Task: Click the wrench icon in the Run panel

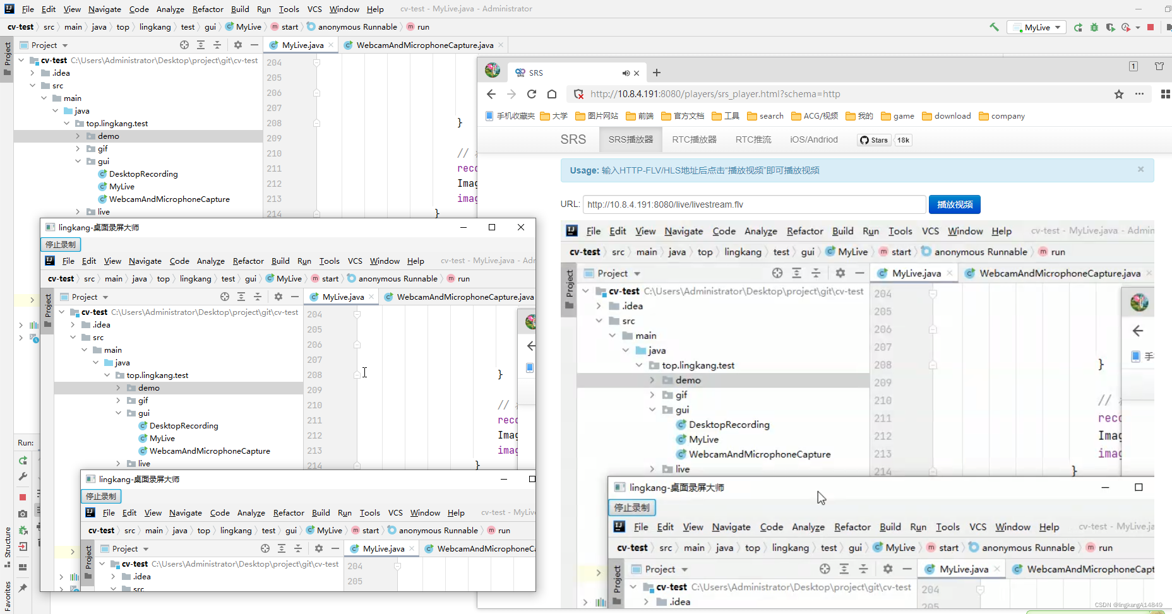Action: coord(23,476)
